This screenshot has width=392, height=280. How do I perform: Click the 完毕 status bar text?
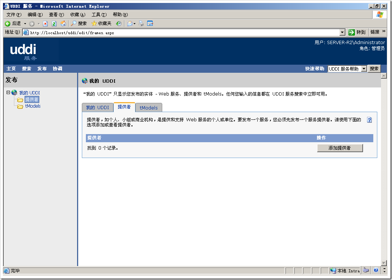coord(15,271)
